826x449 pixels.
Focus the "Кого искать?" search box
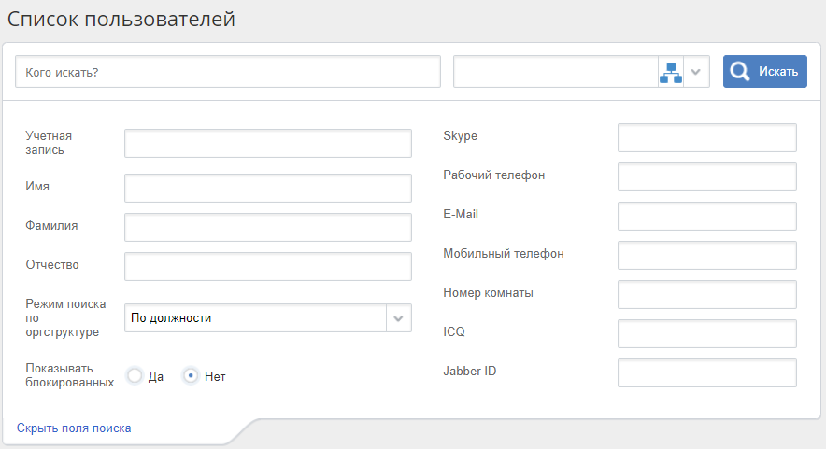point(227,72)
